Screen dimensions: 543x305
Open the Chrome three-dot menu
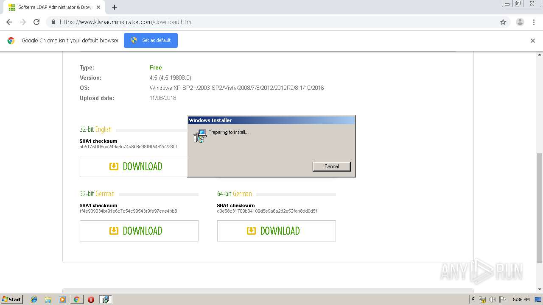pos(534,22)
